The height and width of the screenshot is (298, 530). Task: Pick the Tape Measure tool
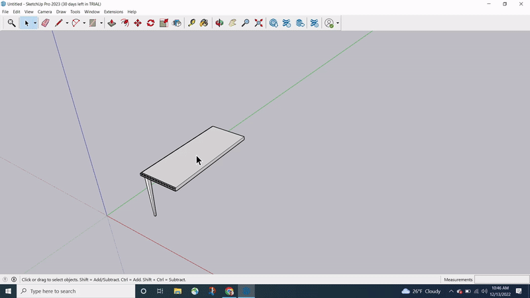click(x=191, y=23)
